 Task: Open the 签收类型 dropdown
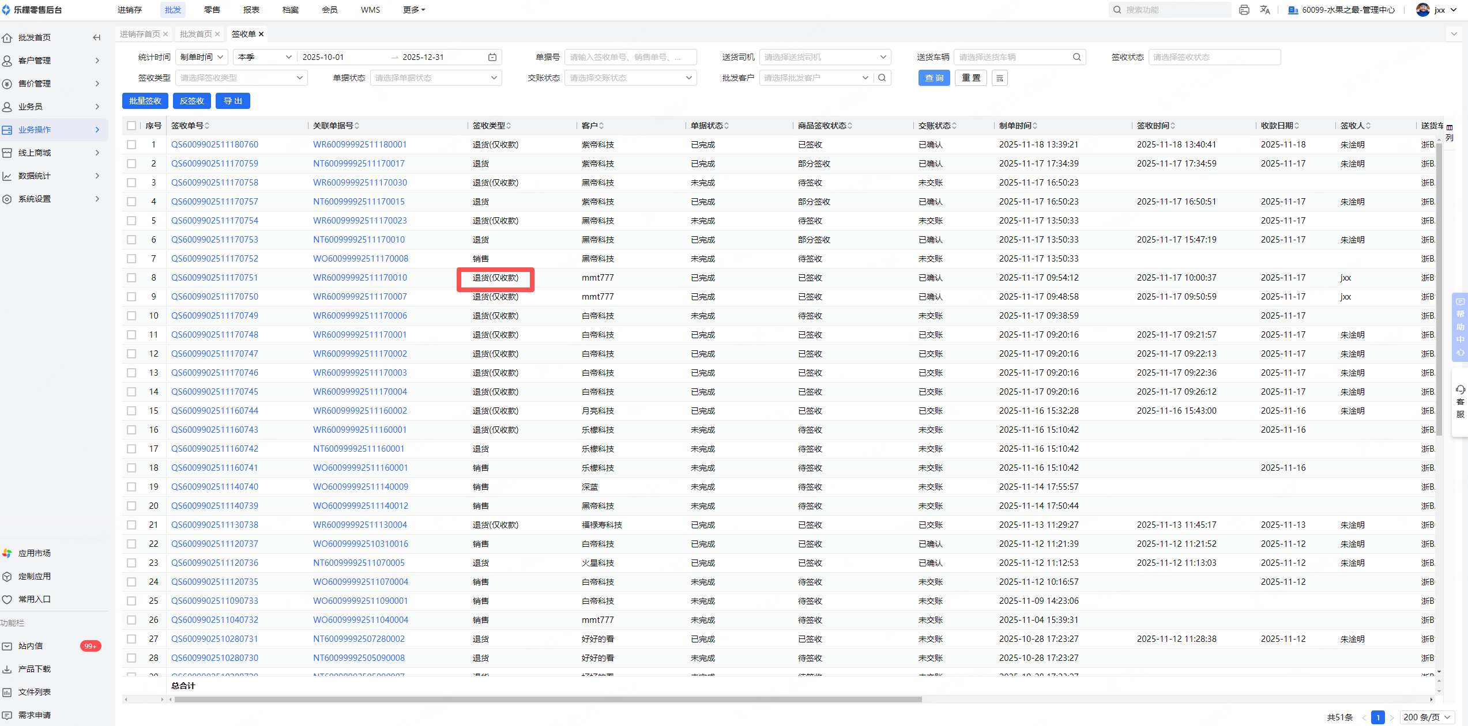(x=241, y=78)
